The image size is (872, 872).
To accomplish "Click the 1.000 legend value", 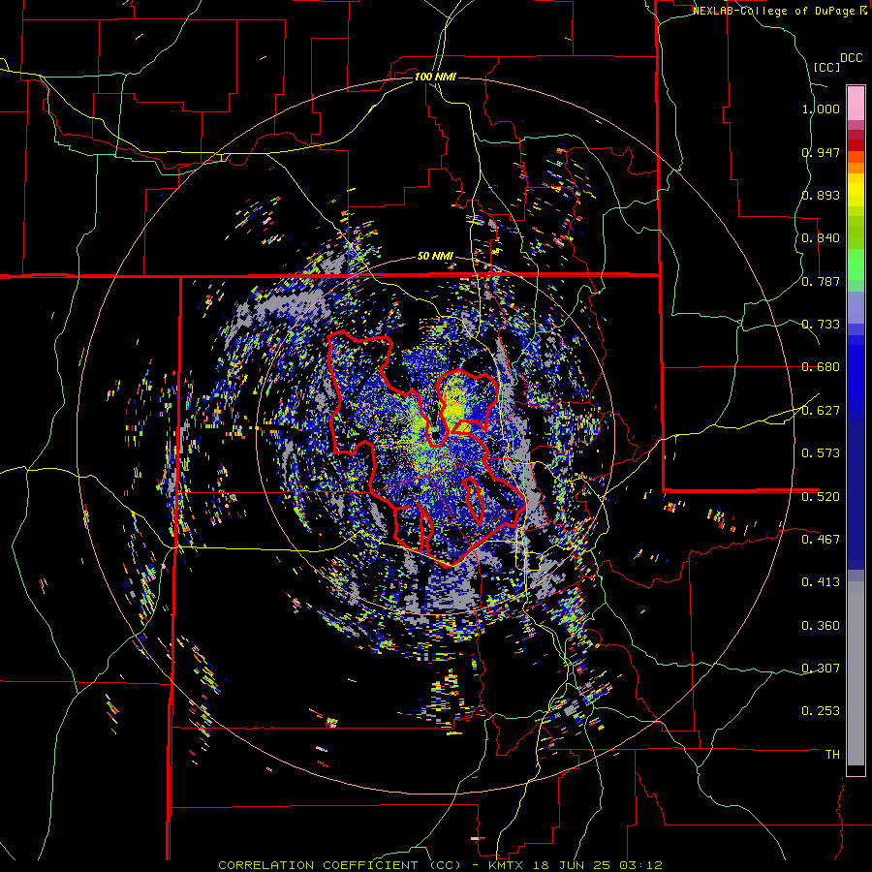I will tap(821, 109).
